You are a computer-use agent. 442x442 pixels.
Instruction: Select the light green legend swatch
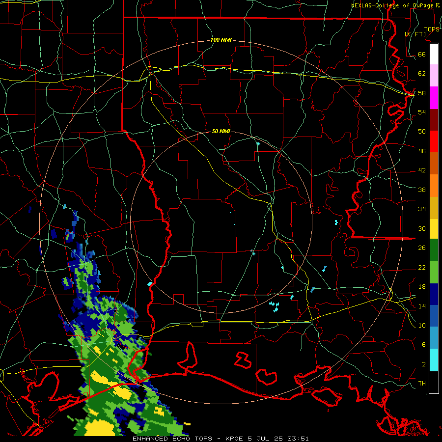point(434,272)
